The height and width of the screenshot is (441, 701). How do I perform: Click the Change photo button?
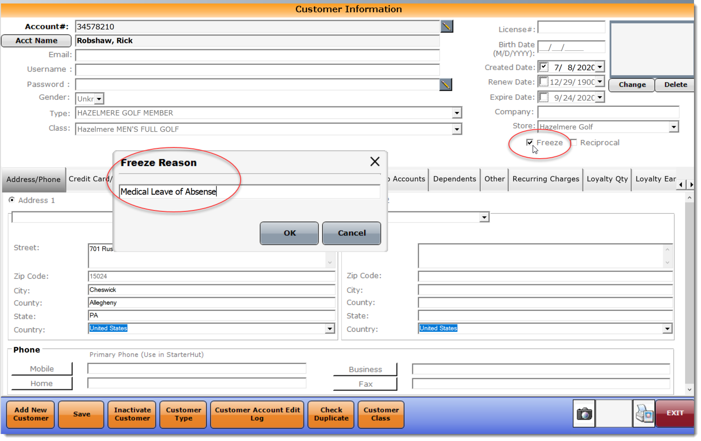pos(632,85)
